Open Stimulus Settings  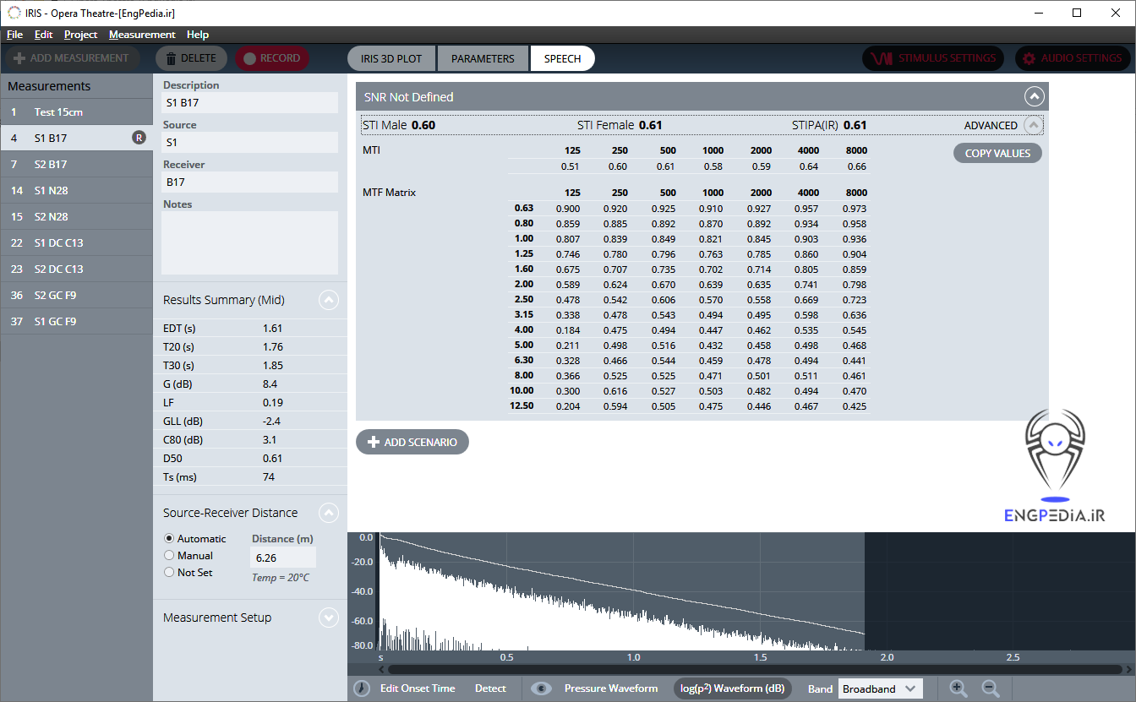click(933, 58)
